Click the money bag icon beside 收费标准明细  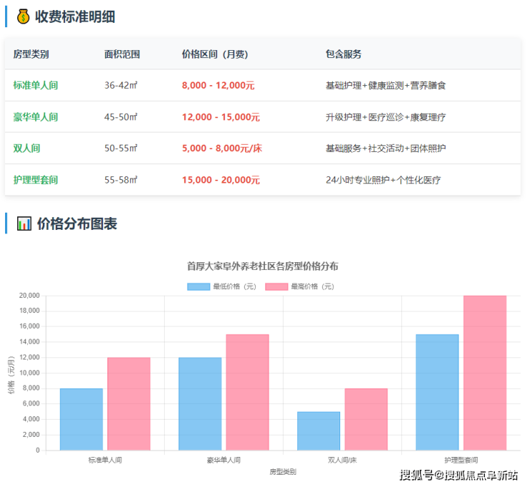[x=23, y=16]
